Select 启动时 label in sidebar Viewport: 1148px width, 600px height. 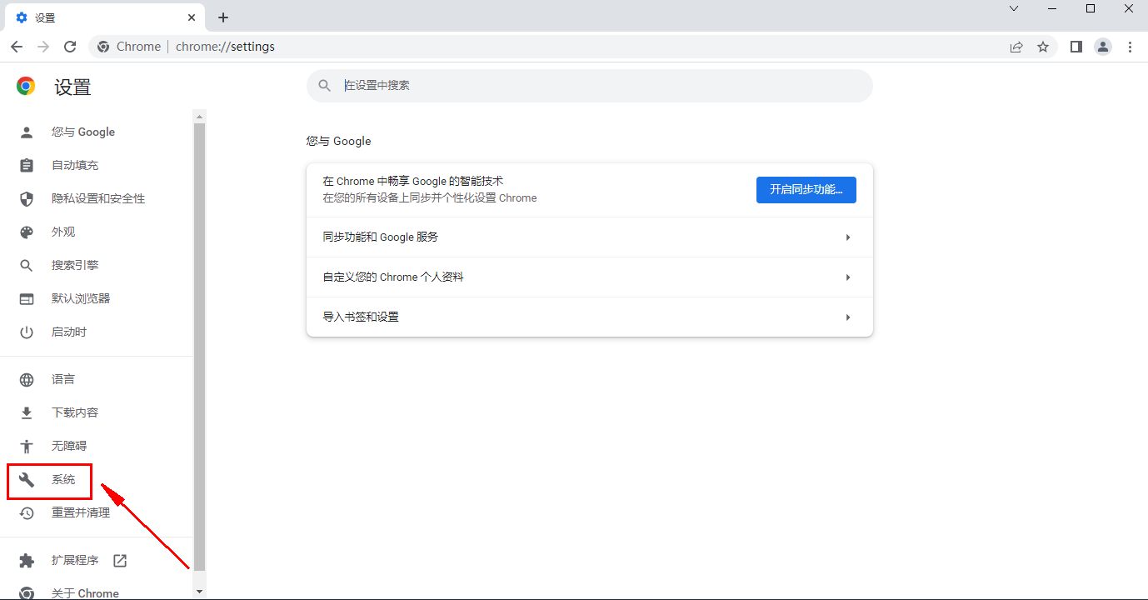pyautogui.click(x=69, y=332)
